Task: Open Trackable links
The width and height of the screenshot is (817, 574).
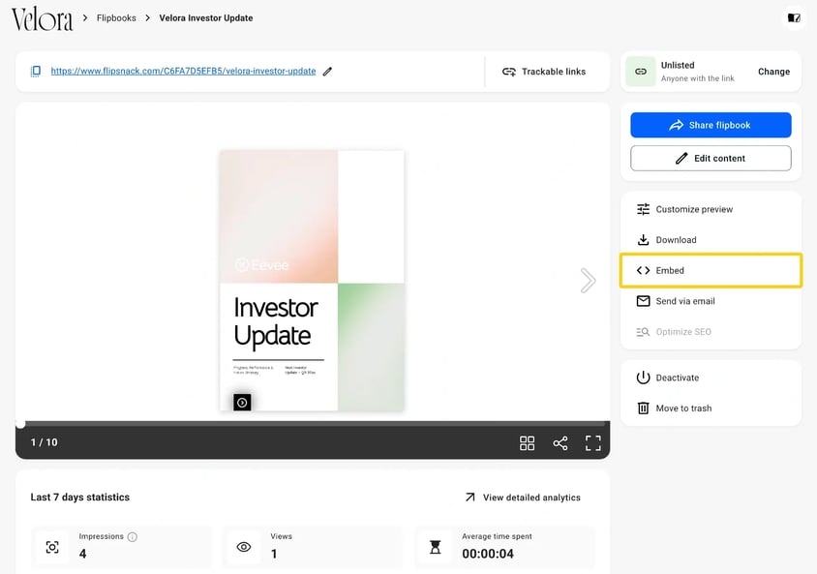Action: pos(544,72)
